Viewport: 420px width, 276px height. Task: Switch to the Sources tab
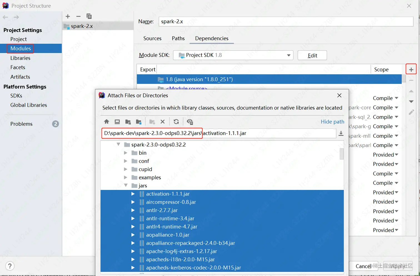point(152,38)
